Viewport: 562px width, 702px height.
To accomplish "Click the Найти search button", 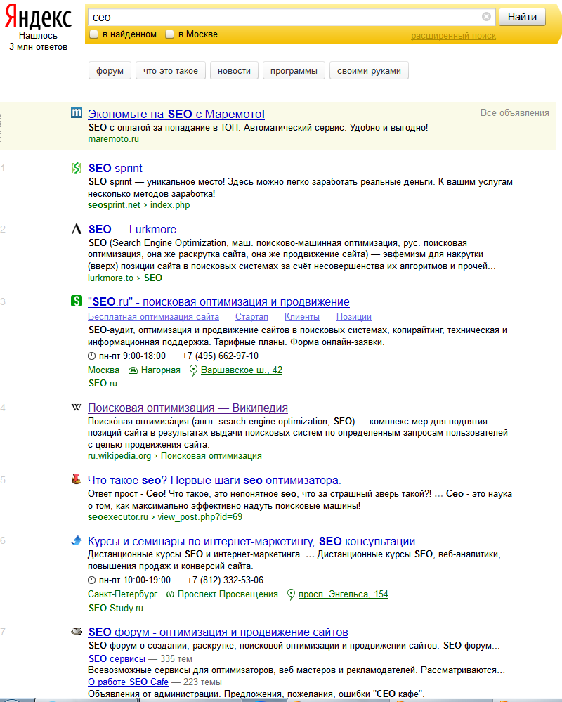I will point(522,17).
